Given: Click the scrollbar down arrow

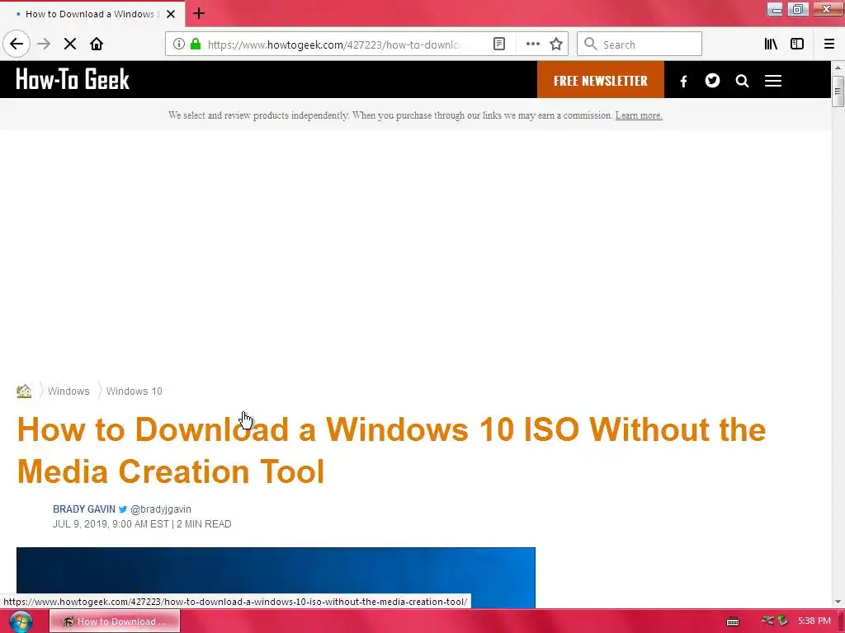Looking at the screenshot, I should coord(838,602).
